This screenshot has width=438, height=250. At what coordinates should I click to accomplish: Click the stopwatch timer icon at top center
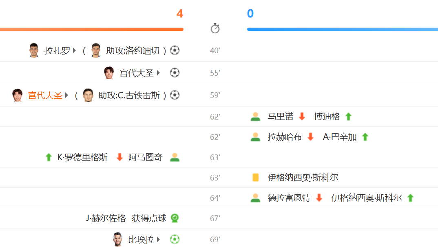coord(215,28)
